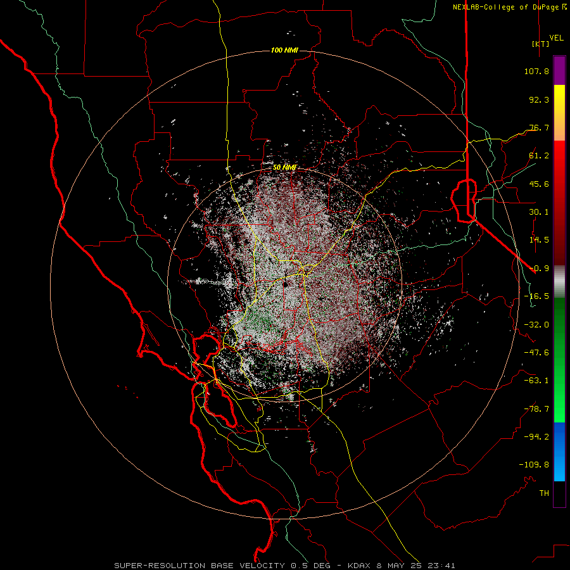Click the 50 NMI range ring label

pyautogui.click(x=284, y=167)
